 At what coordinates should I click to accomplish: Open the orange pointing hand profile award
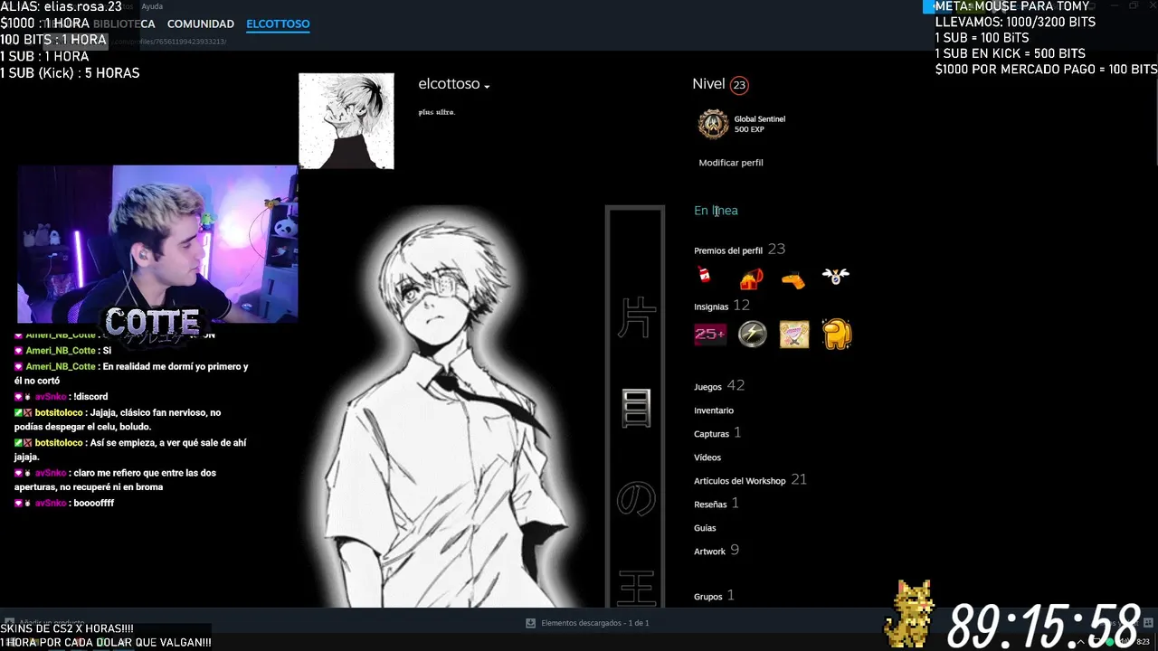(793, 280)
